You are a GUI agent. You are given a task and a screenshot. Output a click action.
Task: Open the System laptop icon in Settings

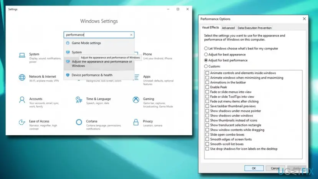22,55
